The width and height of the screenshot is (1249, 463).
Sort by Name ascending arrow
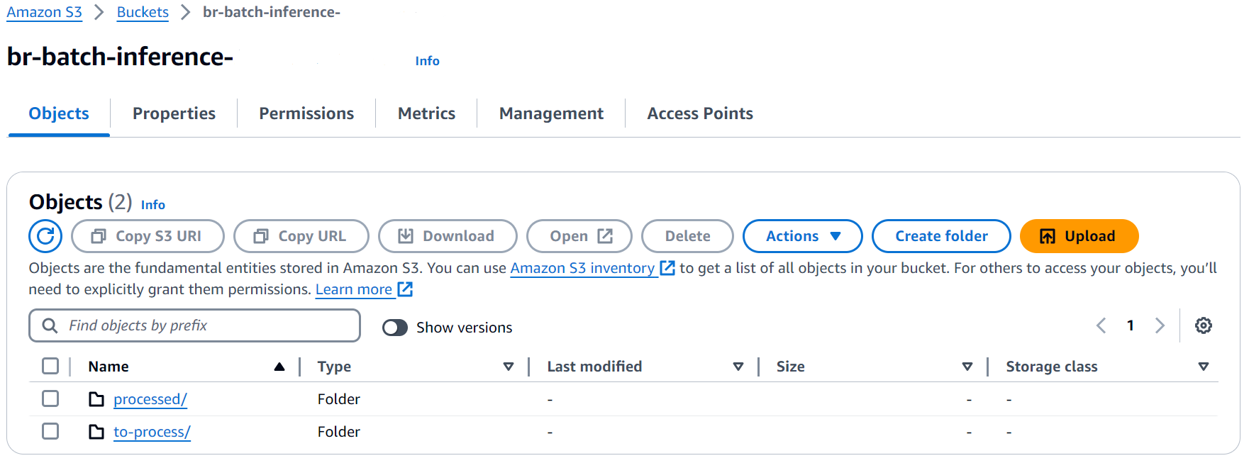pos(279,367)
